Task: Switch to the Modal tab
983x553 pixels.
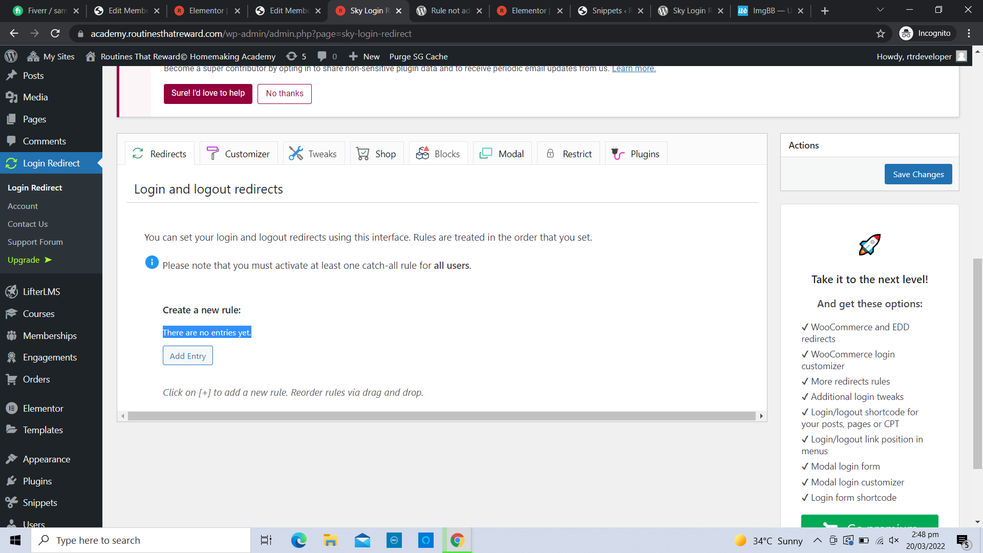Action: (502, 154)
